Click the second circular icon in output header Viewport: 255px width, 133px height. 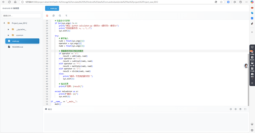tap(235, 109)
